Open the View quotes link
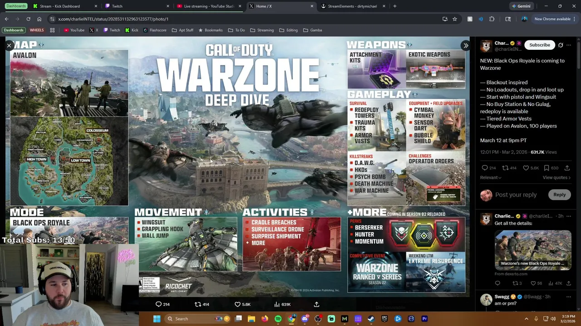Screen dimensions: 581x326 coord(556,177)
